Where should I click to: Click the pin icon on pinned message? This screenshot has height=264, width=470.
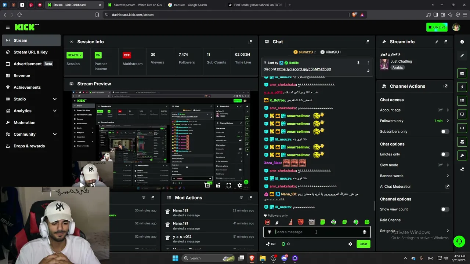coord(358,63)
